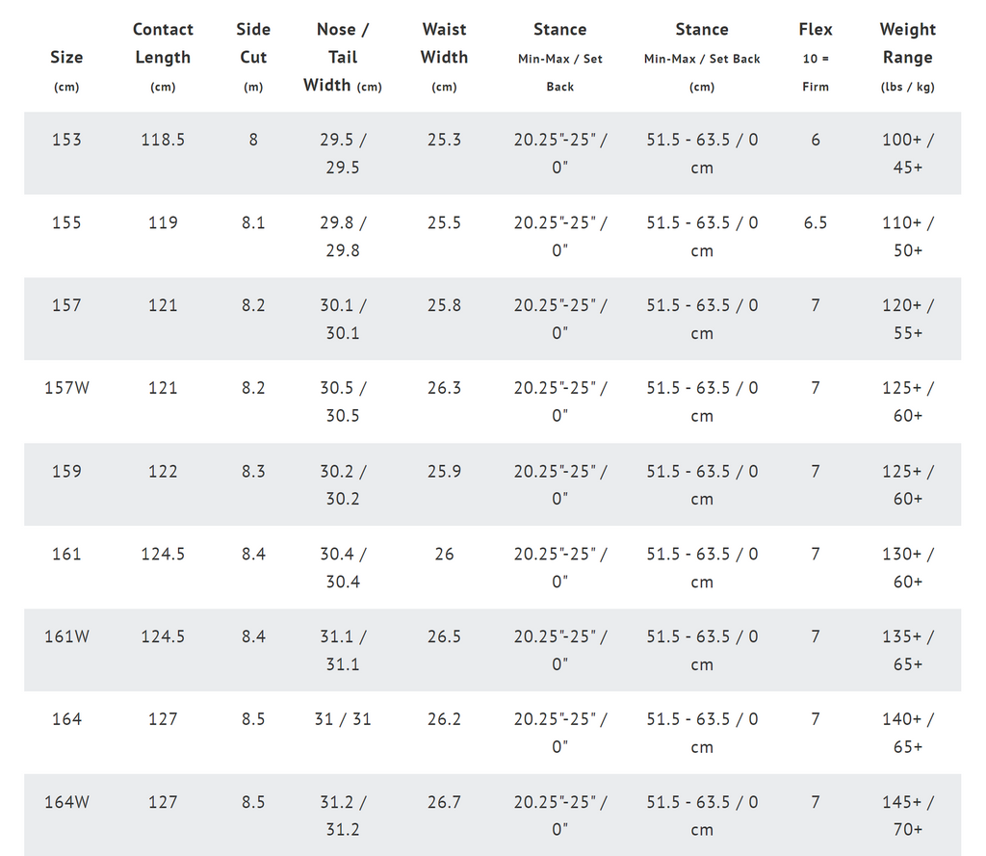Image resolution: width=986 pixels, height=856 pixels.
Task: Click the 100+ / 45+ weight range cell
Action: [907, 153]
